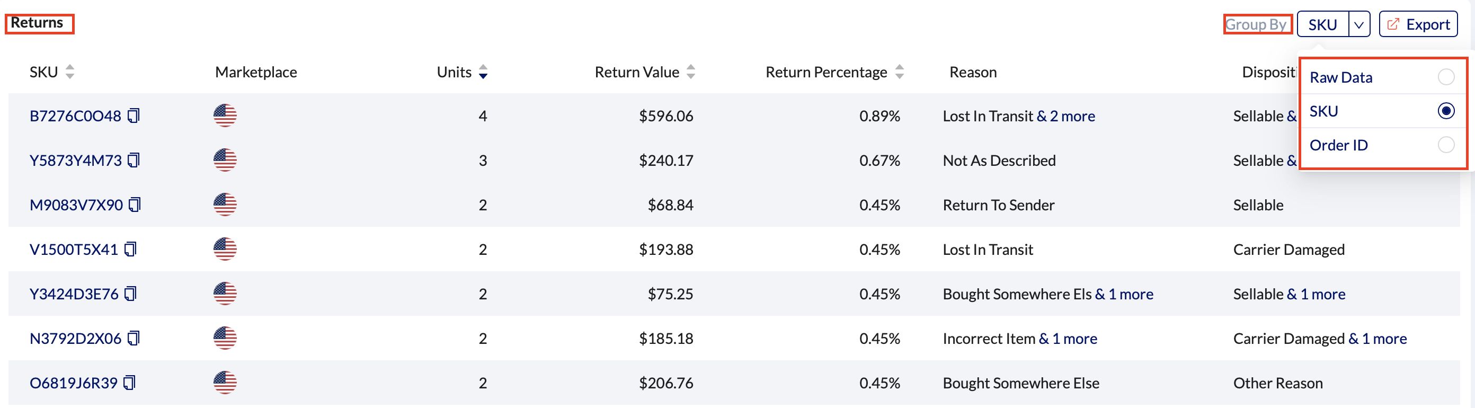Image resolution: width=1475 pixels, height=408 pixels.
Task: Copy SKU N3792D2X06 to clipboard
Action: click(x=134, y=338)
